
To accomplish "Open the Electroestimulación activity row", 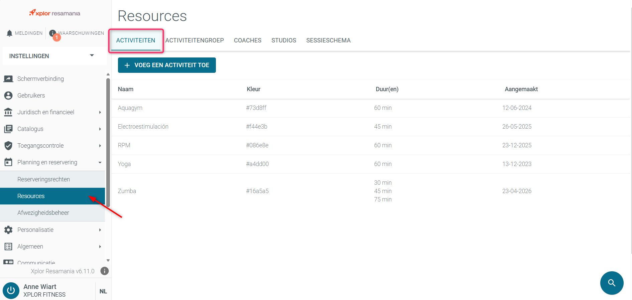I will click(x=371, y=127).
